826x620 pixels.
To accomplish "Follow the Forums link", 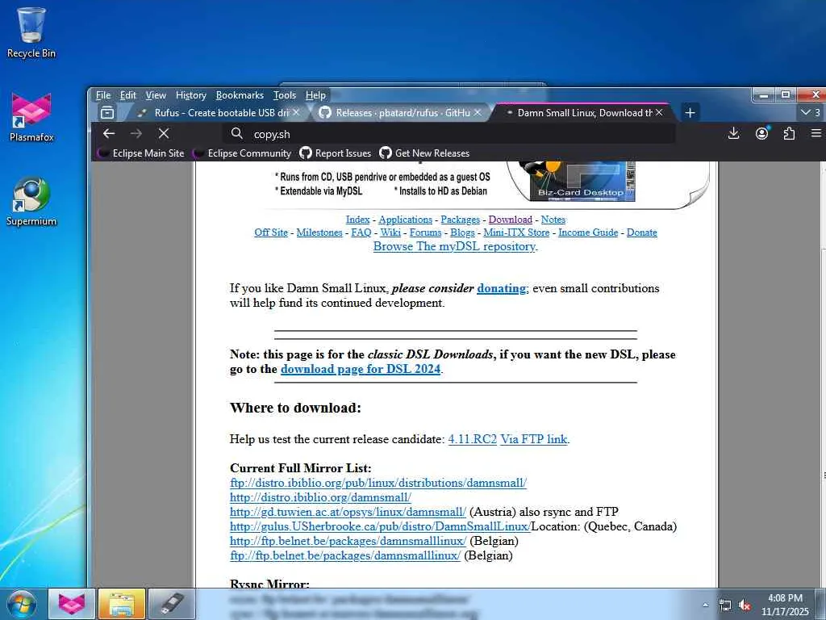I will click(x=425, y=232).
